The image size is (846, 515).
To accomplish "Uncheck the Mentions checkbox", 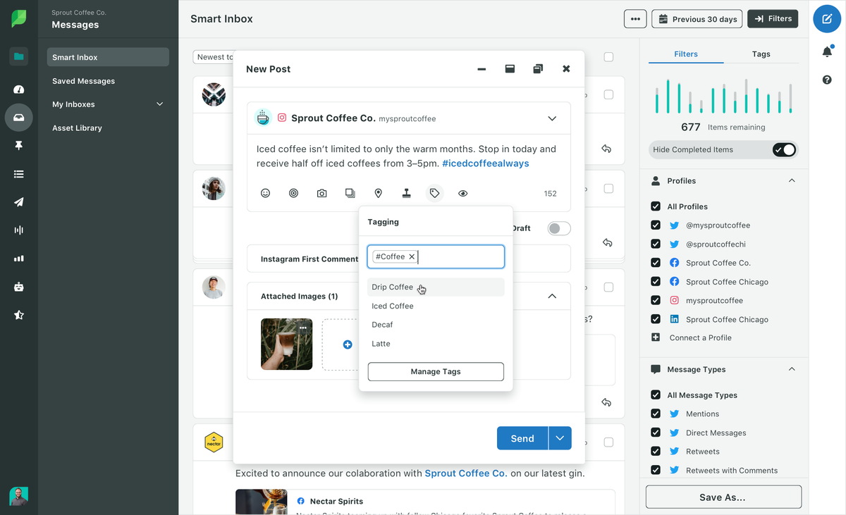I will tap(656, 414).
